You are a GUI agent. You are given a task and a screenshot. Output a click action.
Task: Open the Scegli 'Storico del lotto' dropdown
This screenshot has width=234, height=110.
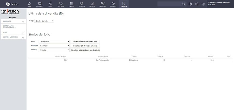(44, 21)
